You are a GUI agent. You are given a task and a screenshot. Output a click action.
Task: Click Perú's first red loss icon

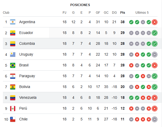(131, 109)
